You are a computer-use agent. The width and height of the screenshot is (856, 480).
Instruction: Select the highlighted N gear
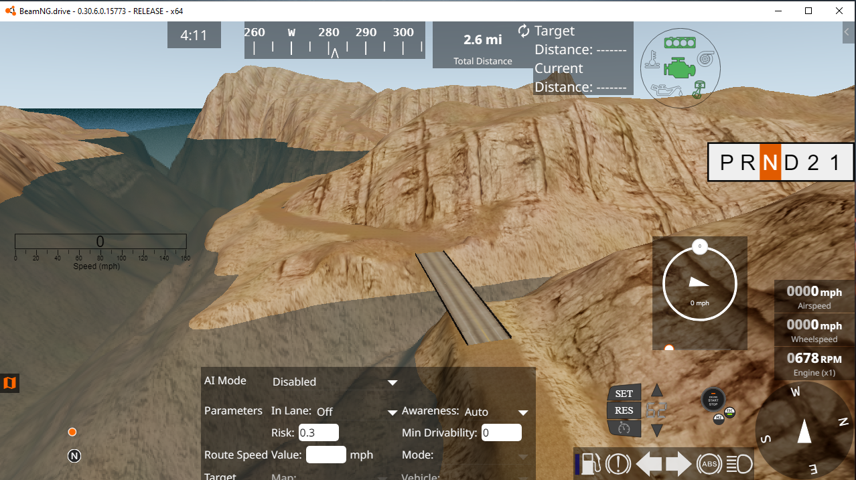coord(770,163)
